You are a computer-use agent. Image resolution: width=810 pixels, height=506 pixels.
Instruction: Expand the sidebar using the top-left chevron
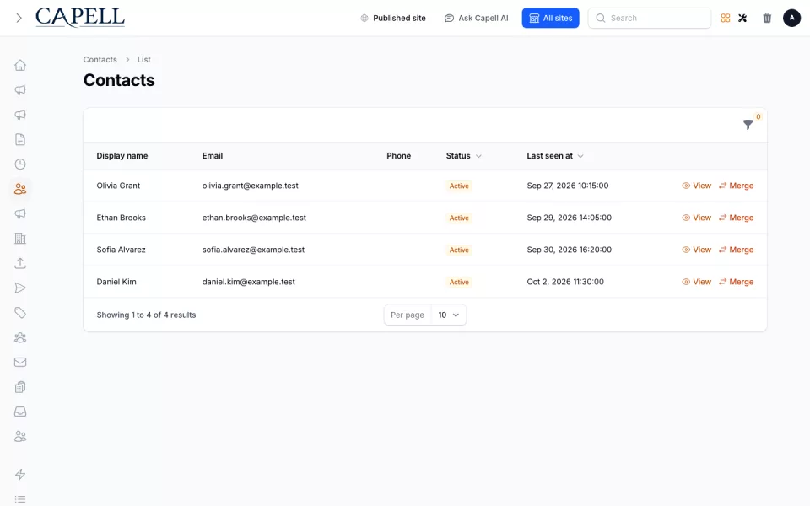tap(19, 18)
